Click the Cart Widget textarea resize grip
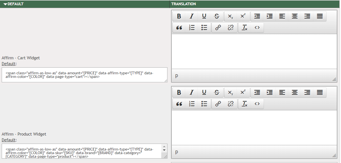The width and height of the screenshot is (341, 163). [166, 81]
